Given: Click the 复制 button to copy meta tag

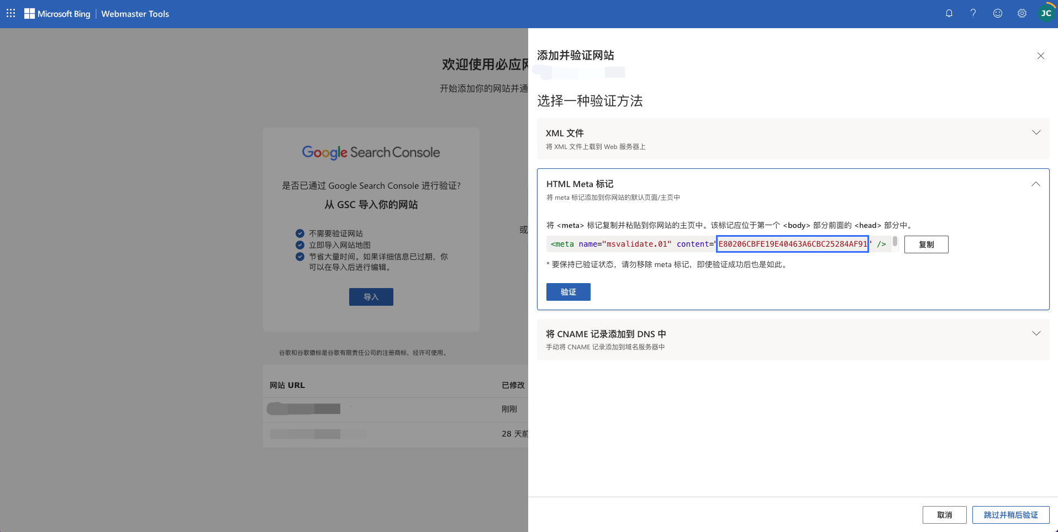Looking at the screenshot, I should coord(927,244).
